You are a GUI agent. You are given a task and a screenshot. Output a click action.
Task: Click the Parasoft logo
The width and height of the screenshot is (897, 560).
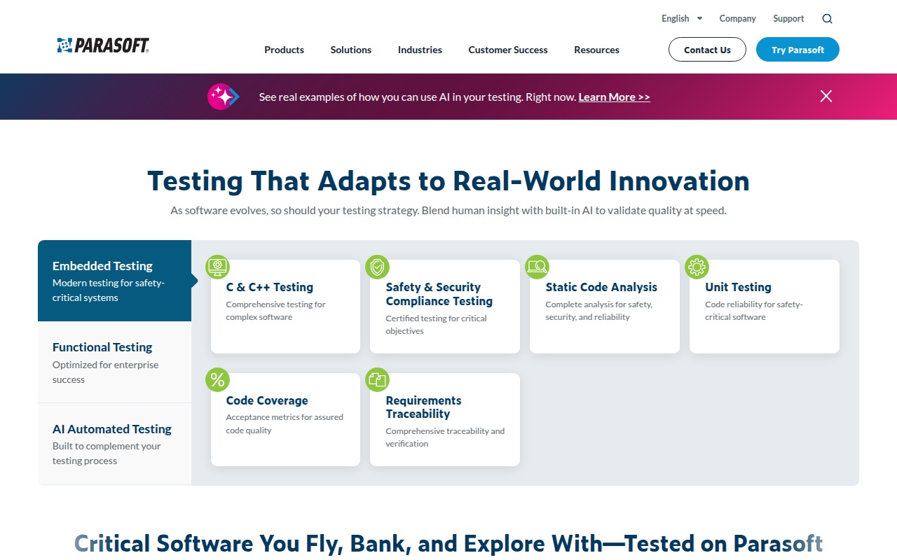103,45
